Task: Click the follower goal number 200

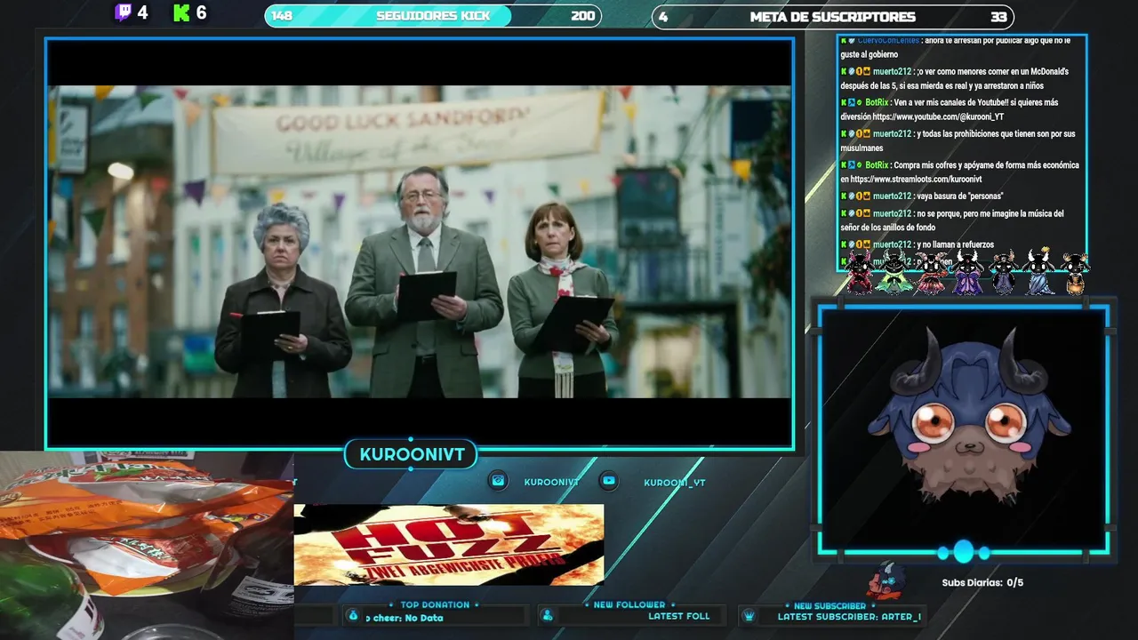Action: 583,16
